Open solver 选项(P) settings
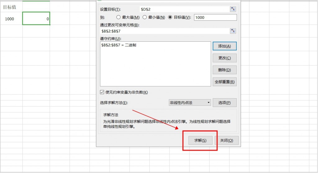This screenshot has height=173, width=318. click(225, 103)
